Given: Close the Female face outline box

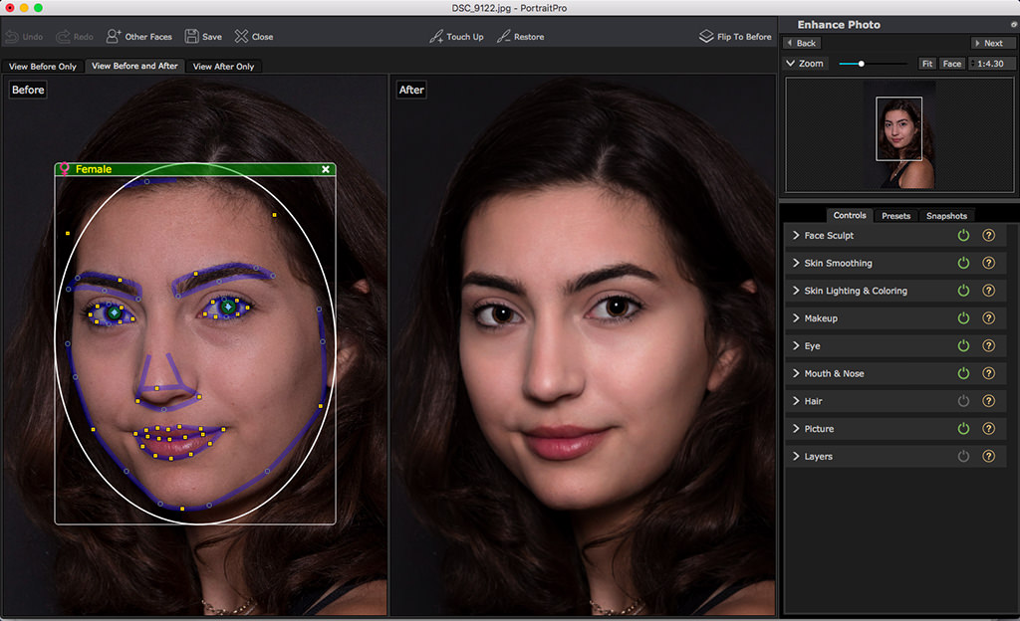Looking at the screenshot, I should tap(326, 169).
